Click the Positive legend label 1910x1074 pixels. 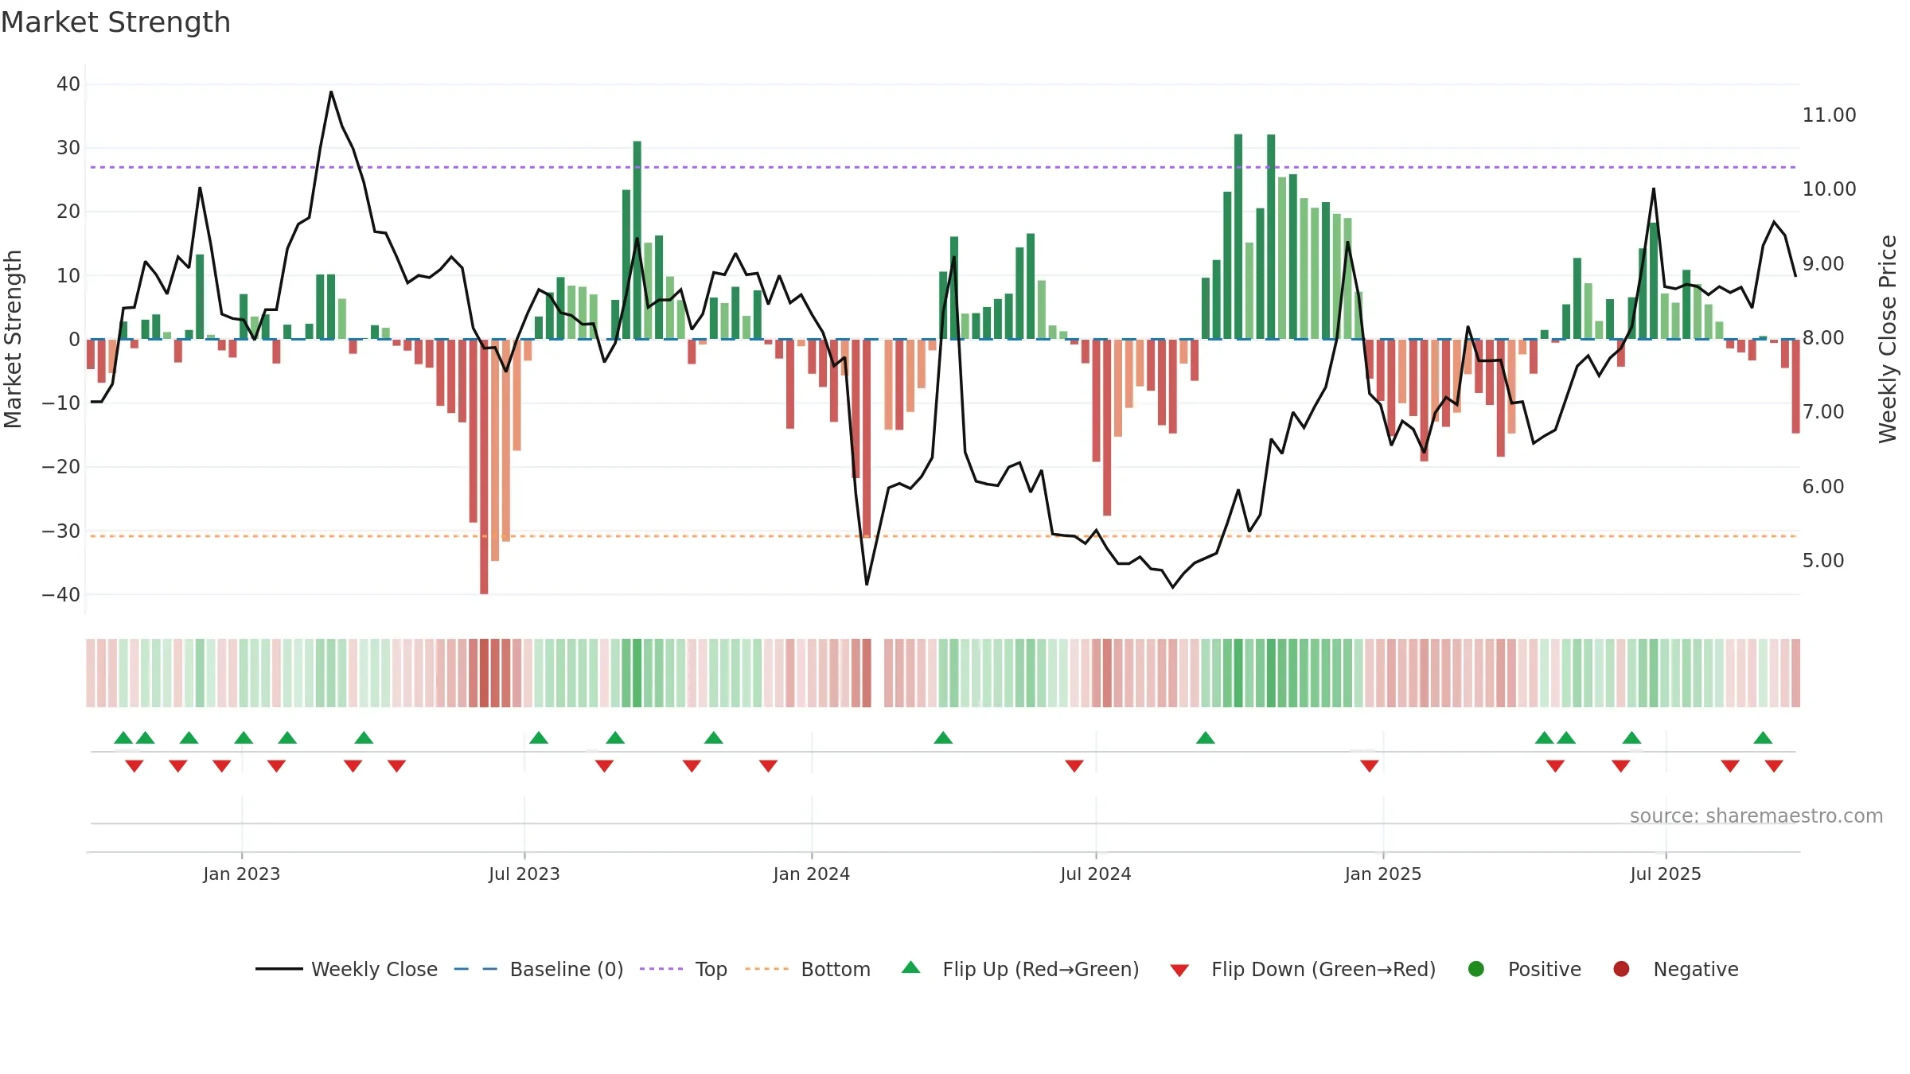tap(1544, 969)
